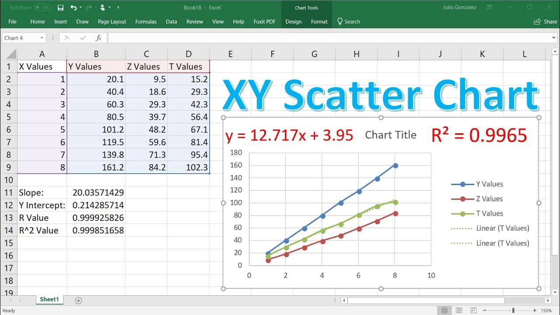Switch to Page Break Preview icon

(x=474, y=311)
